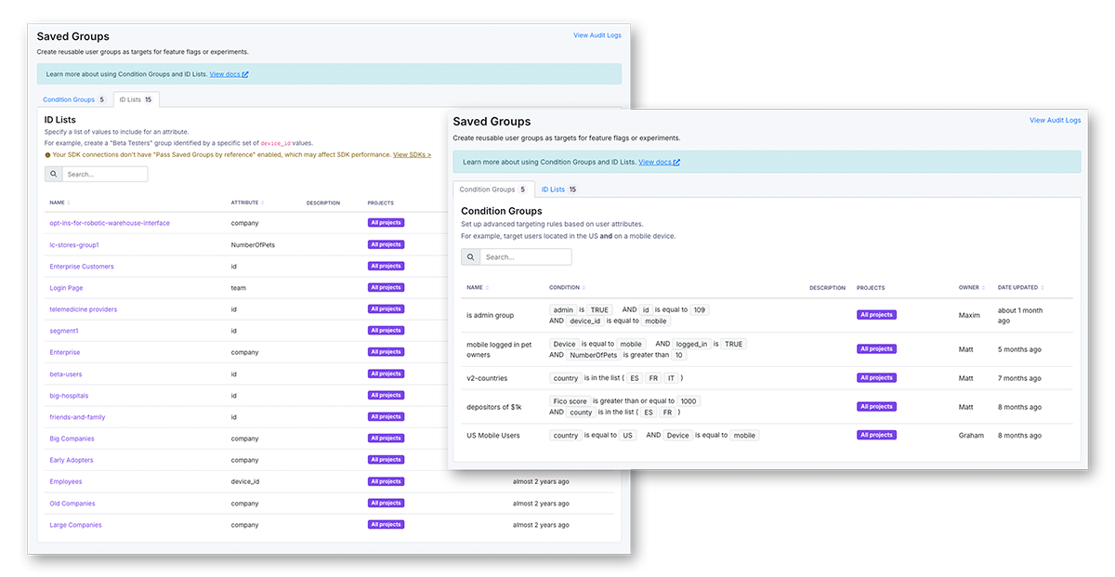
Task: Click All projects badge in v2-countries row
Action: tap(876, 378)
